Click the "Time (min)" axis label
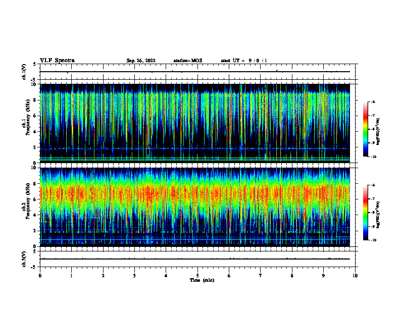Image resolution: width=400 pixels, height=309 pixels. 202,280
